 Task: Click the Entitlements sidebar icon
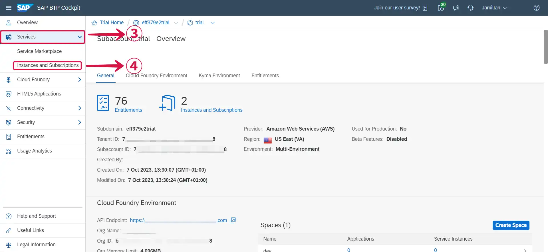click(x=9, y=137)
